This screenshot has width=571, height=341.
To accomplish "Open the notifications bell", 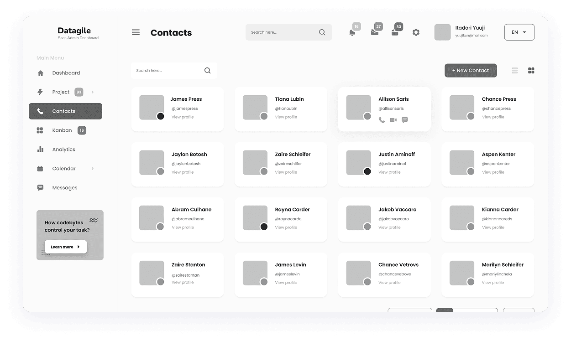I will pyautogui.click(x=352, y=32).
